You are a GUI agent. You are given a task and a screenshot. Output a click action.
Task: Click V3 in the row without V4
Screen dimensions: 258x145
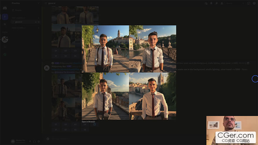tap(75, 56)
